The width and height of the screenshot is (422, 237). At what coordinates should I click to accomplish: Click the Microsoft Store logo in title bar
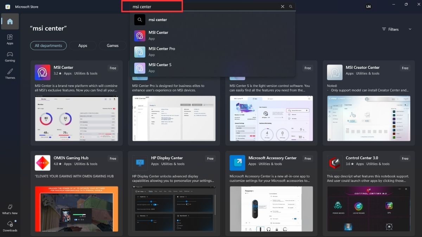click(x=8, y=7)
